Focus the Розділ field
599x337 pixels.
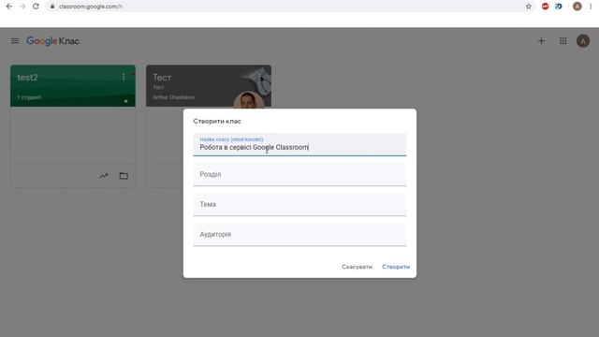299,174
